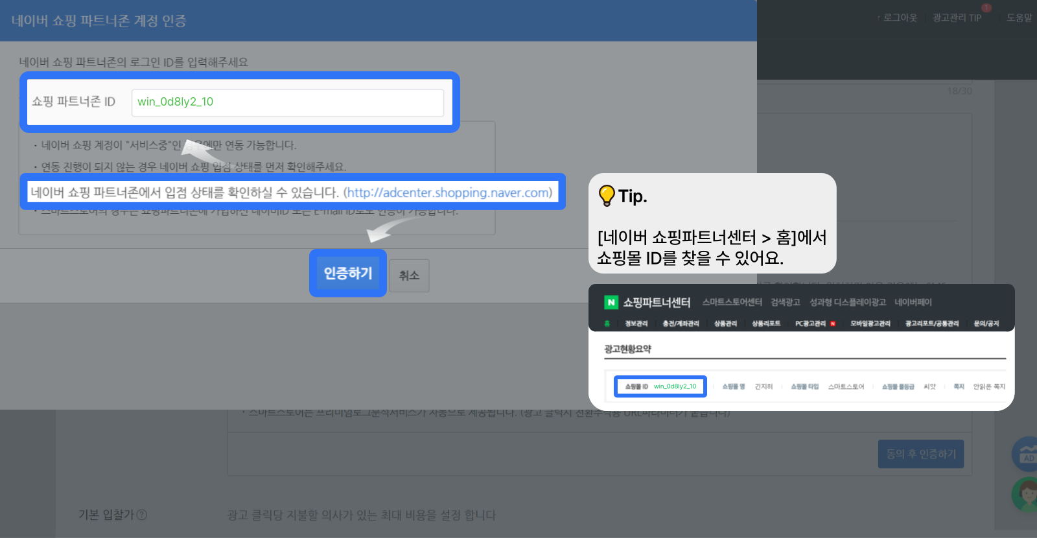This screenshot has height=538, width=1037.
Task: Click the 인증하기 button in the dialog
Action: (x=348, y=274)
